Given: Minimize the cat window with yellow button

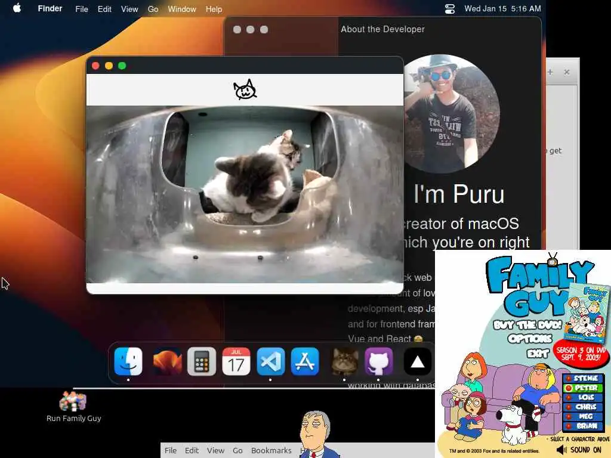Looking at the screenshot, I should click(109, 66).
